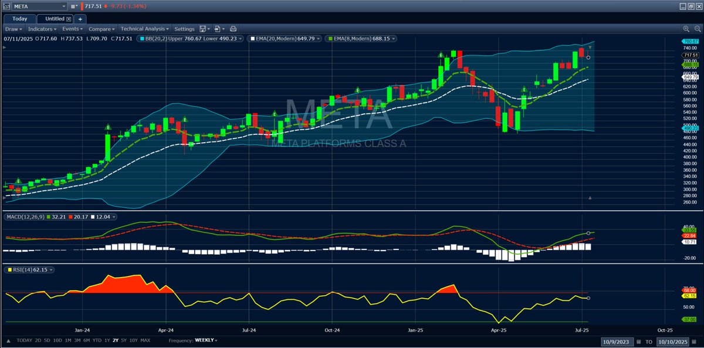The width and height of the screenshot is (704, 348).
Task: Click the 760.67 upper band price label
Action: pyautogui.click(x=691, y=41)
